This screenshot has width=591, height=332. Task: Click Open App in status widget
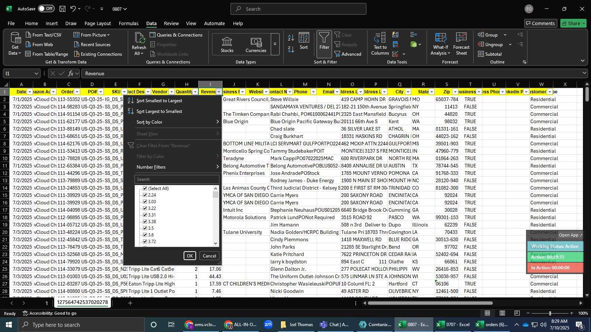[570, 235]
